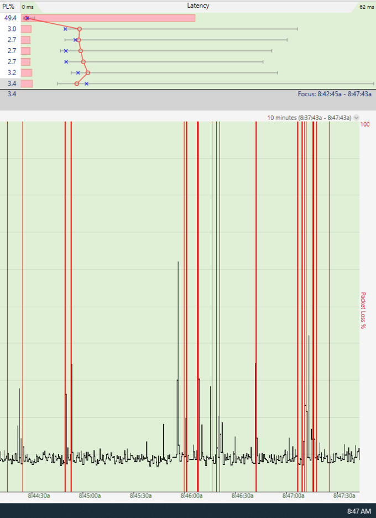Click the blue X current marker on 3.4 row

(86, 83)
